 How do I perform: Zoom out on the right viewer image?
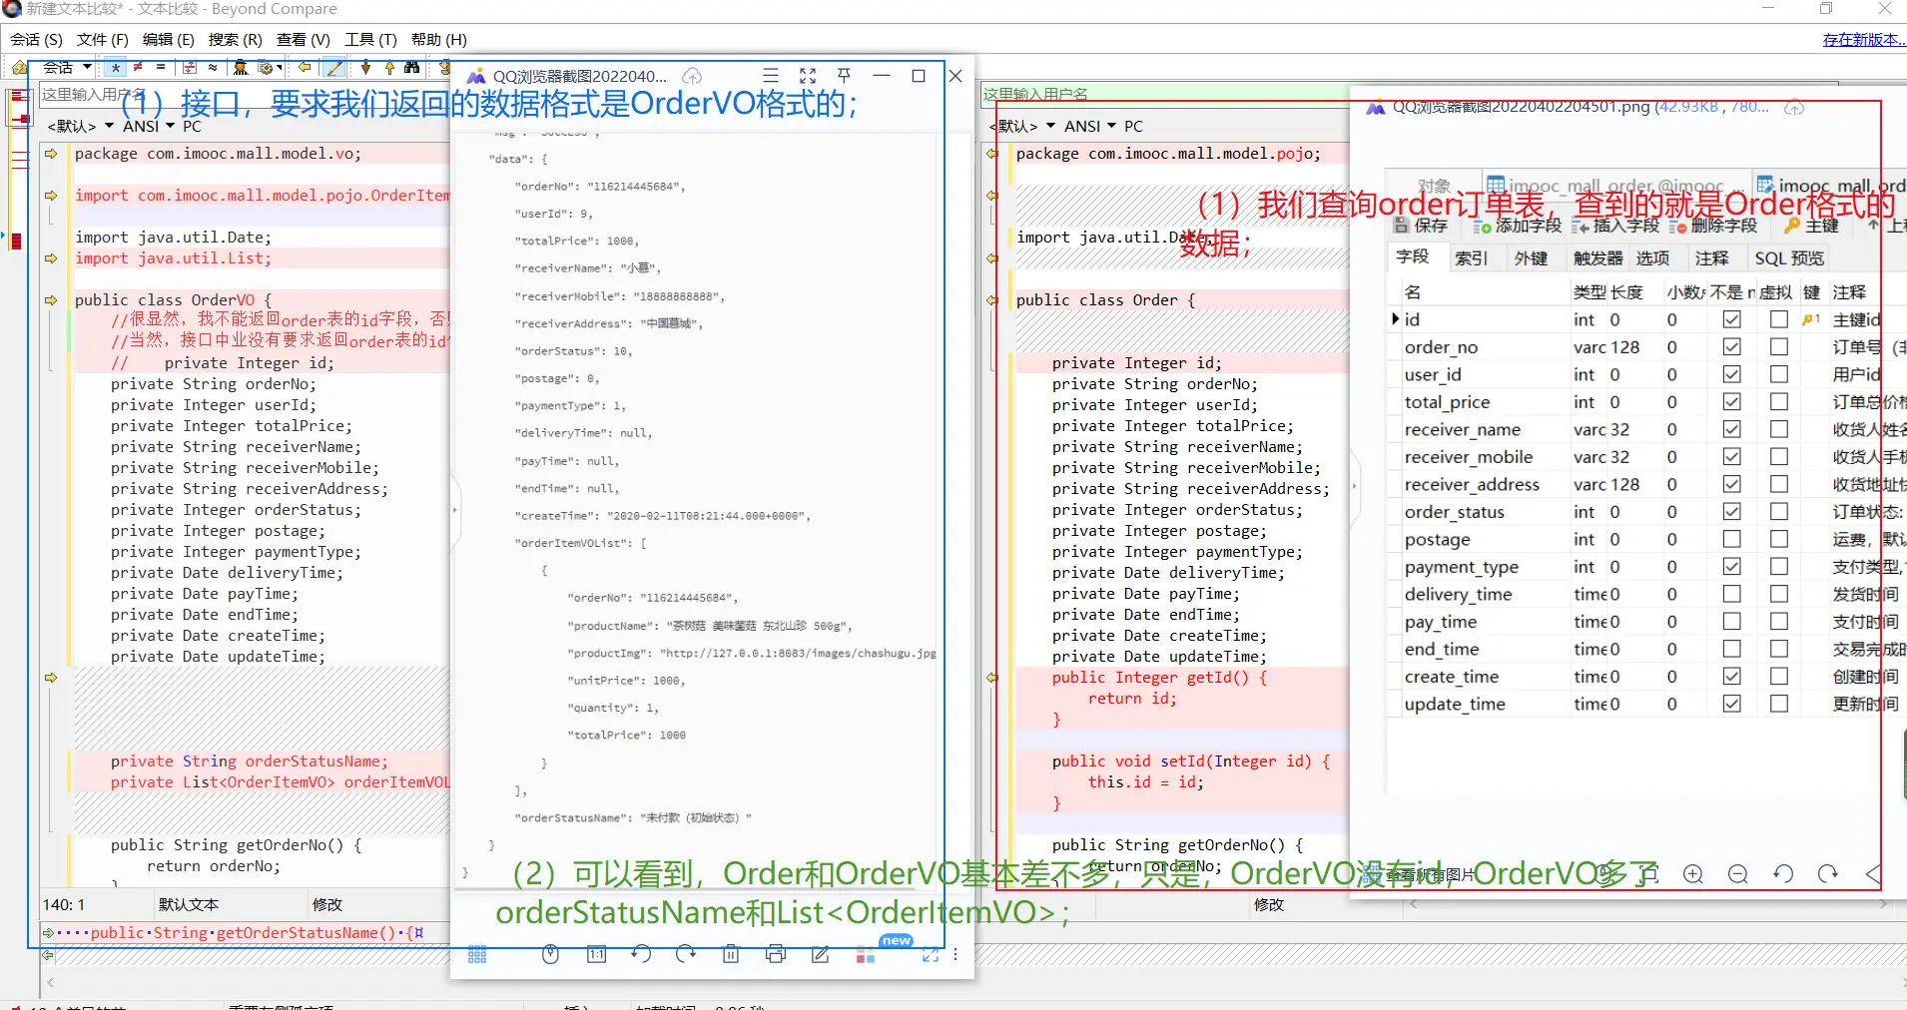point(1738,874)
